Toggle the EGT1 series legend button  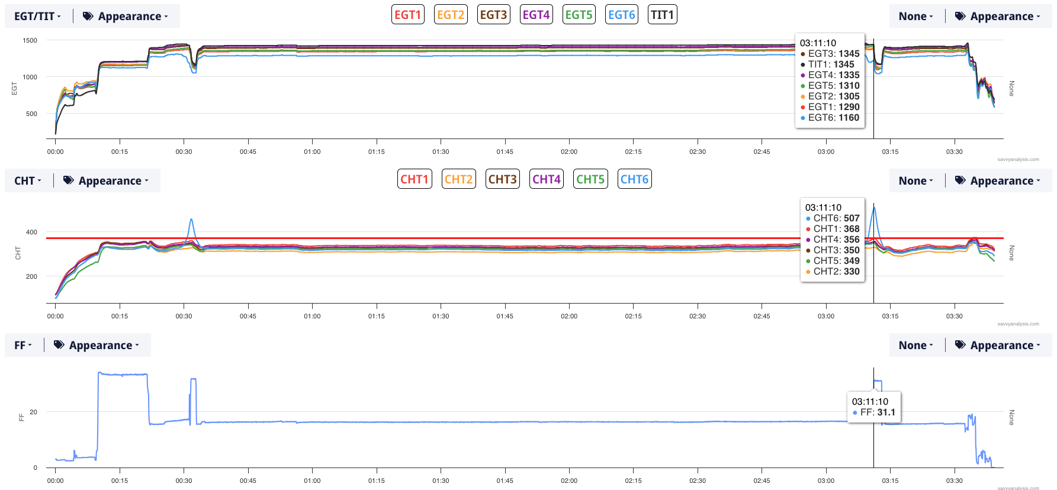point(407,15)
